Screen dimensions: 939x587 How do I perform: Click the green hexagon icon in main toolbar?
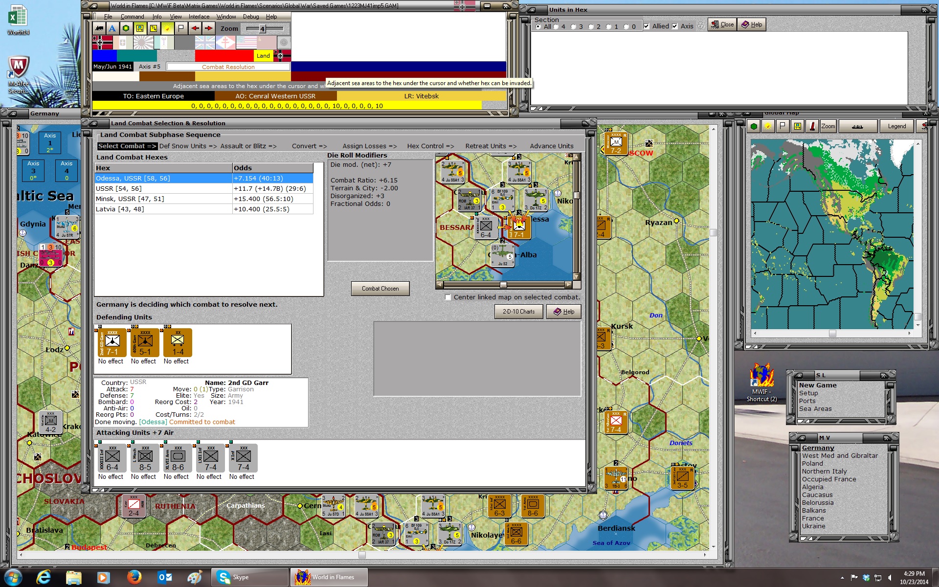pyautogui.click(x=126, y=28)
